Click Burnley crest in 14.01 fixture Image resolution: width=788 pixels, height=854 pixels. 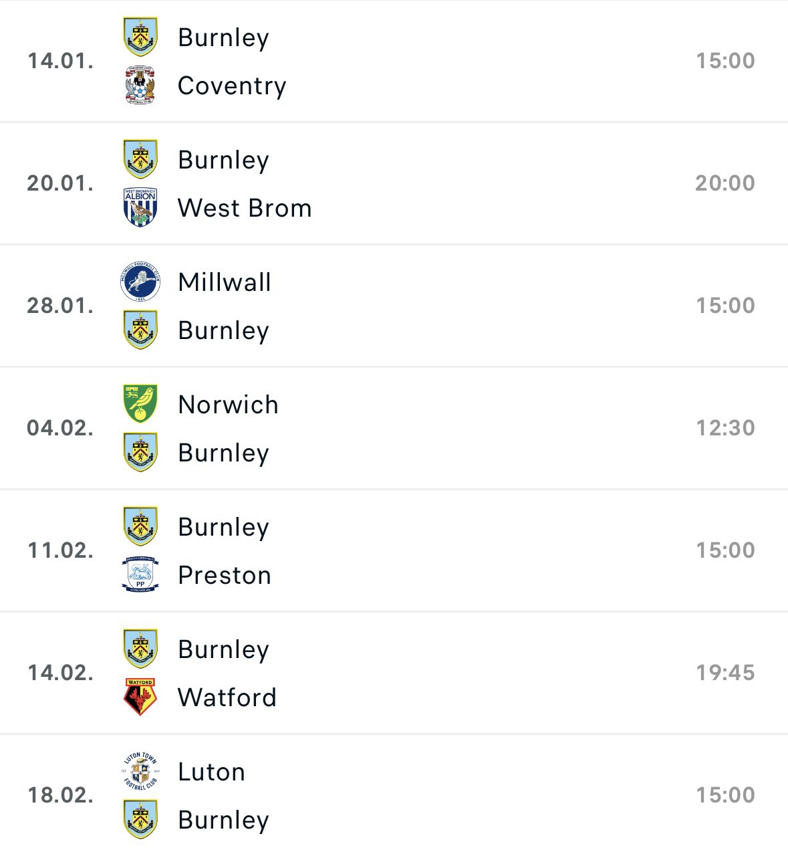coord(140,37)
